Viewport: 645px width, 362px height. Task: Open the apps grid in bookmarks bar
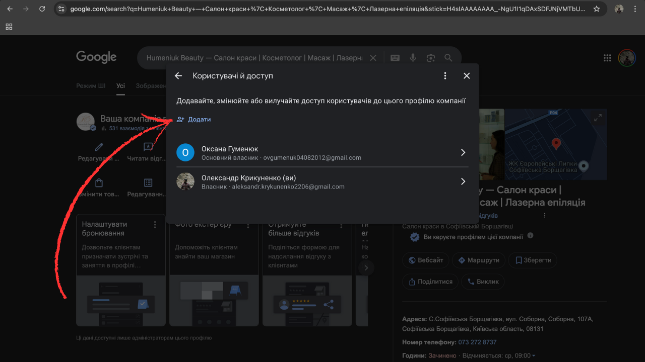coord(9,27)
